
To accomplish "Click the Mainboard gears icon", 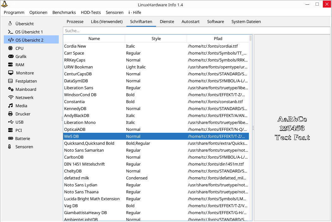I will coord(11,89).
